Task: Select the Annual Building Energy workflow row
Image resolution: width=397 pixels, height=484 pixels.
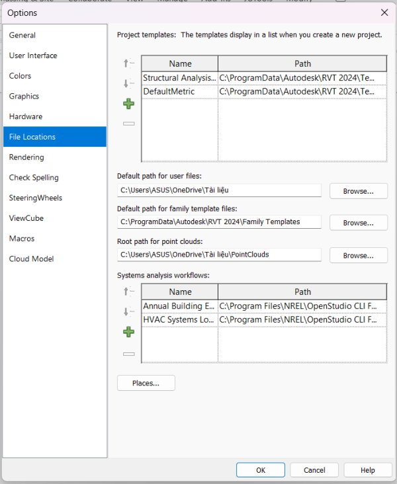Action: [179, 306]
